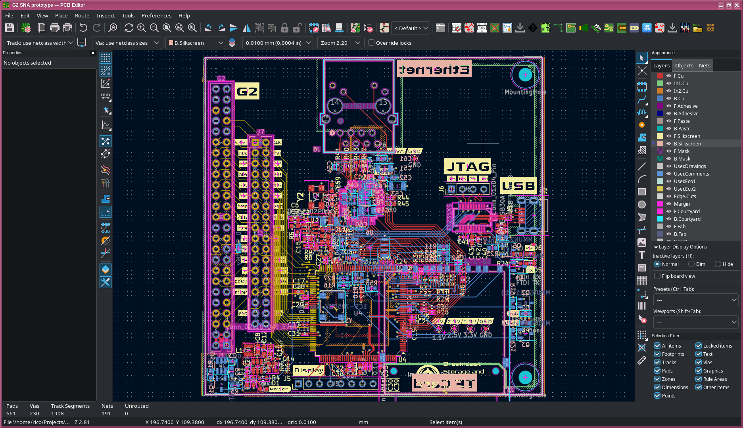Select the Add vias tool

[642, 125]
